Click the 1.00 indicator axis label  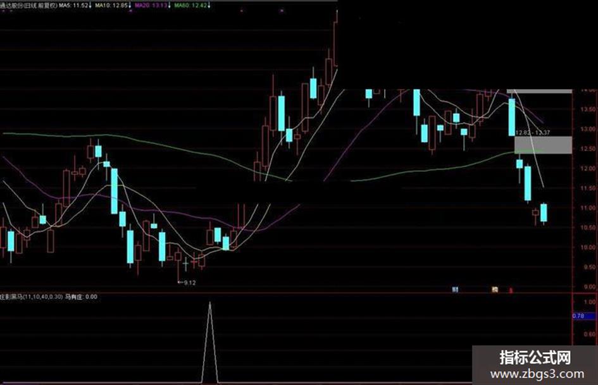[x=590, y=302]
